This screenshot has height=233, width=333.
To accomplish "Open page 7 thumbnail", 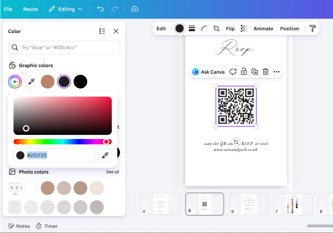I will 293,204.
